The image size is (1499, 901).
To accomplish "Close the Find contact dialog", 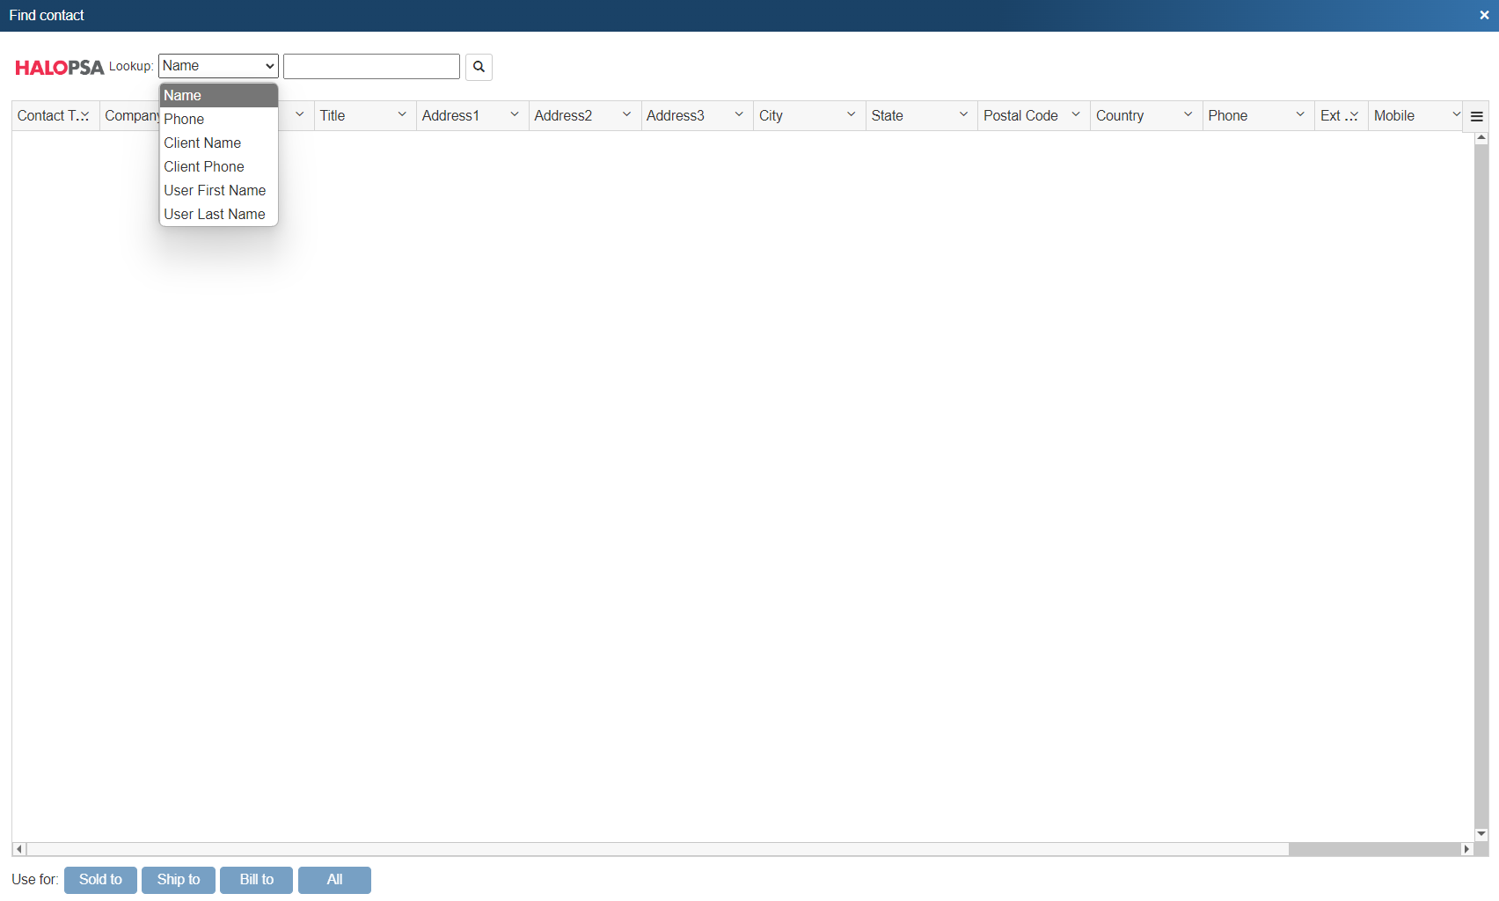I will (1483, 15).
